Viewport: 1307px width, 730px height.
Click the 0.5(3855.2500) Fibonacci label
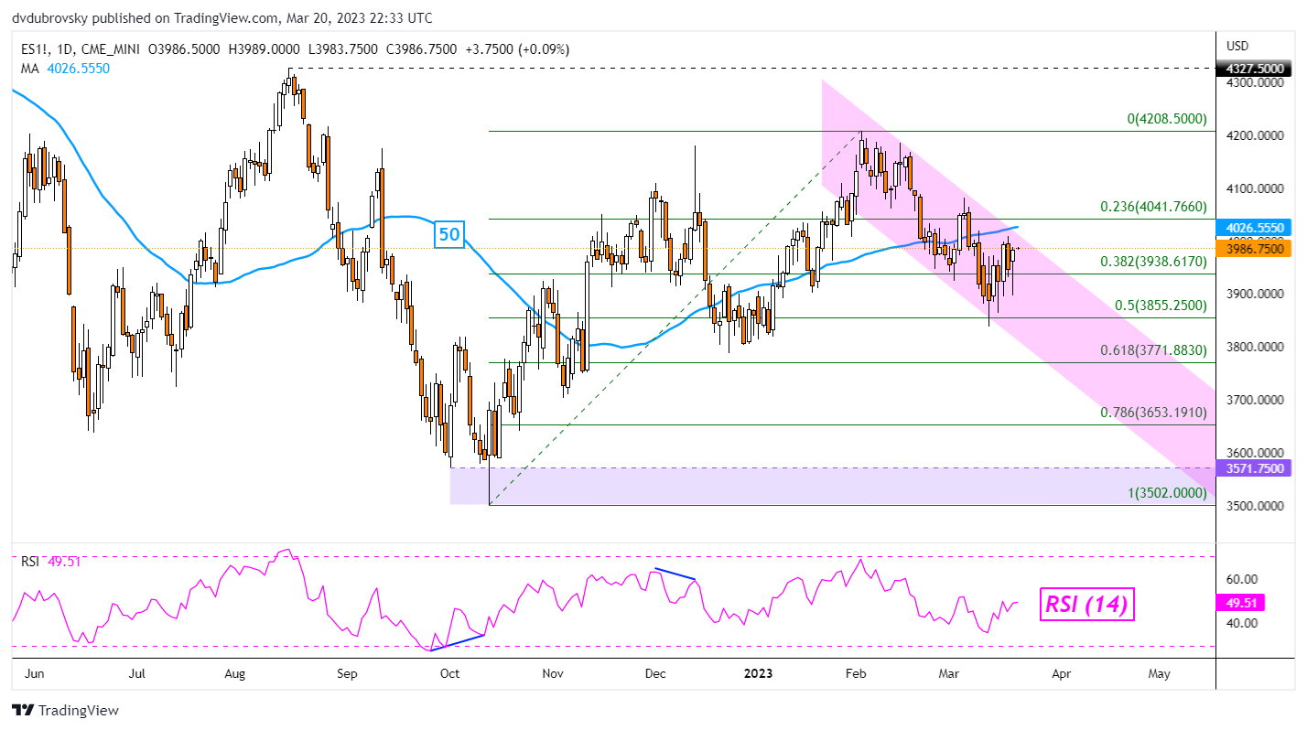(1160, 306)
